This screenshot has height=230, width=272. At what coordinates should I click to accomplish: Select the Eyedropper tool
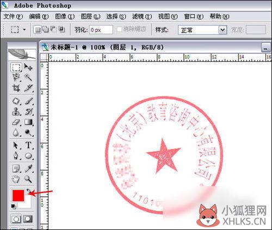tap(28, 169)
